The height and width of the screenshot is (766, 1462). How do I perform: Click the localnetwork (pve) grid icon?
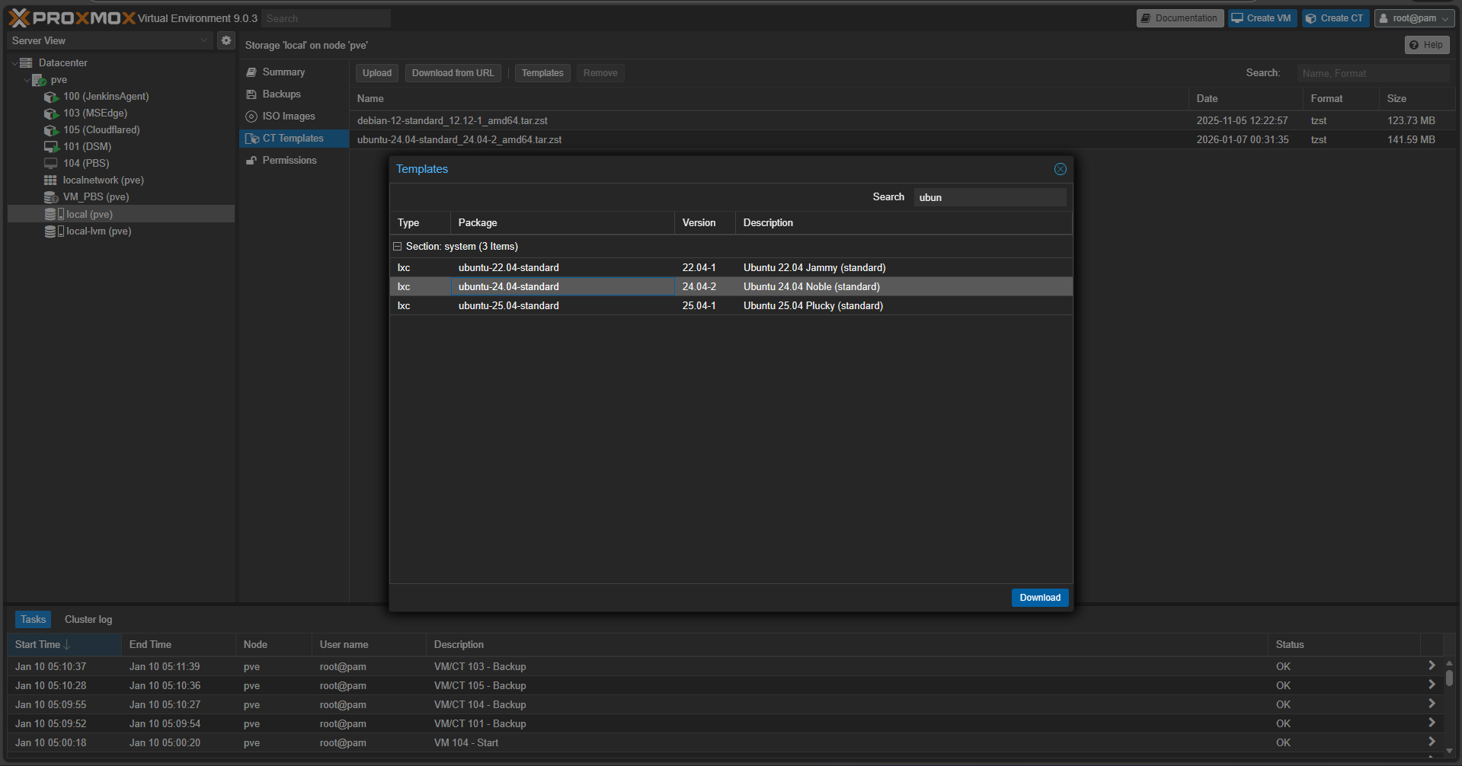[x=50, y=180]
